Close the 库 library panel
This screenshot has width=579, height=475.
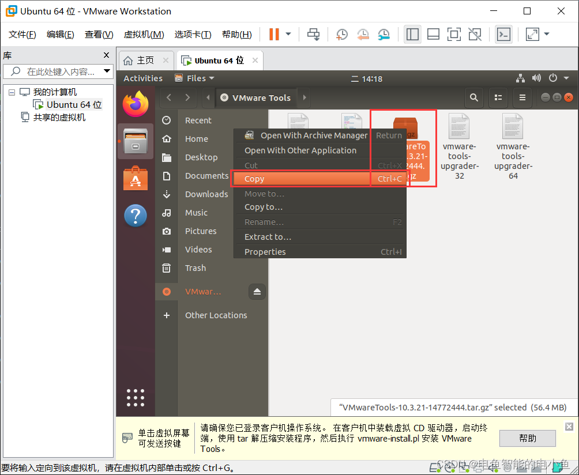pos(106,55)
